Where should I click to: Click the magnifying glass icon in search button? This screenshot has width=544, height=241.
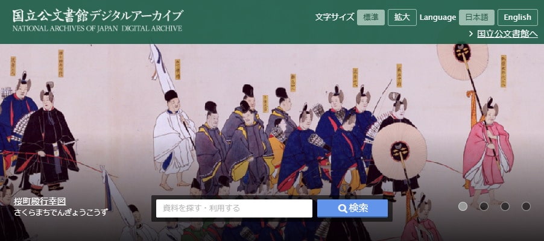click(343, 208)
